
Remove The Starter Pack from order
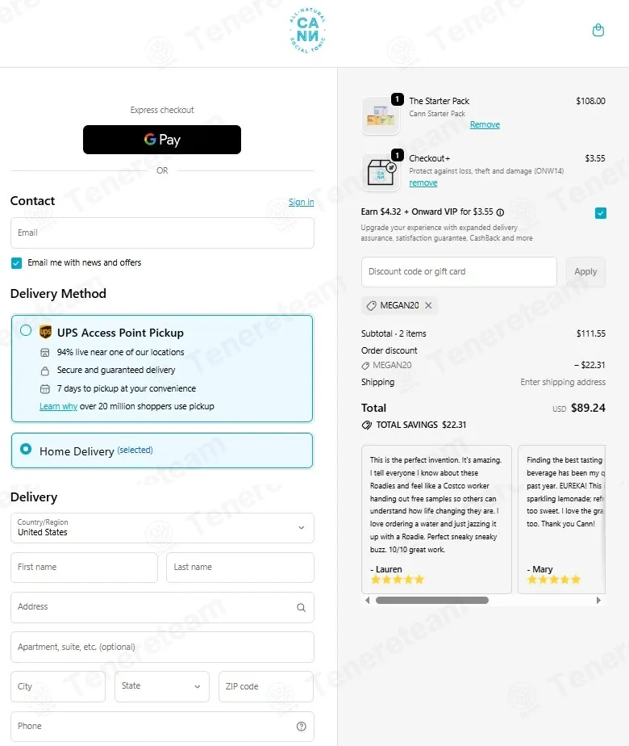pyautogui.click(x=485, y=124)
